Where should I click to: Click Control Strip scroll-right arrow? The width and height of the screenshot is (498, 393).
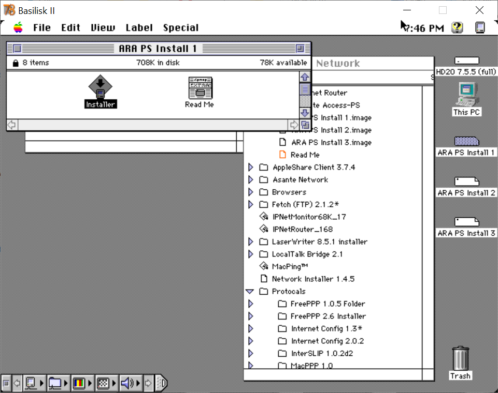click(x=148, y=384)
